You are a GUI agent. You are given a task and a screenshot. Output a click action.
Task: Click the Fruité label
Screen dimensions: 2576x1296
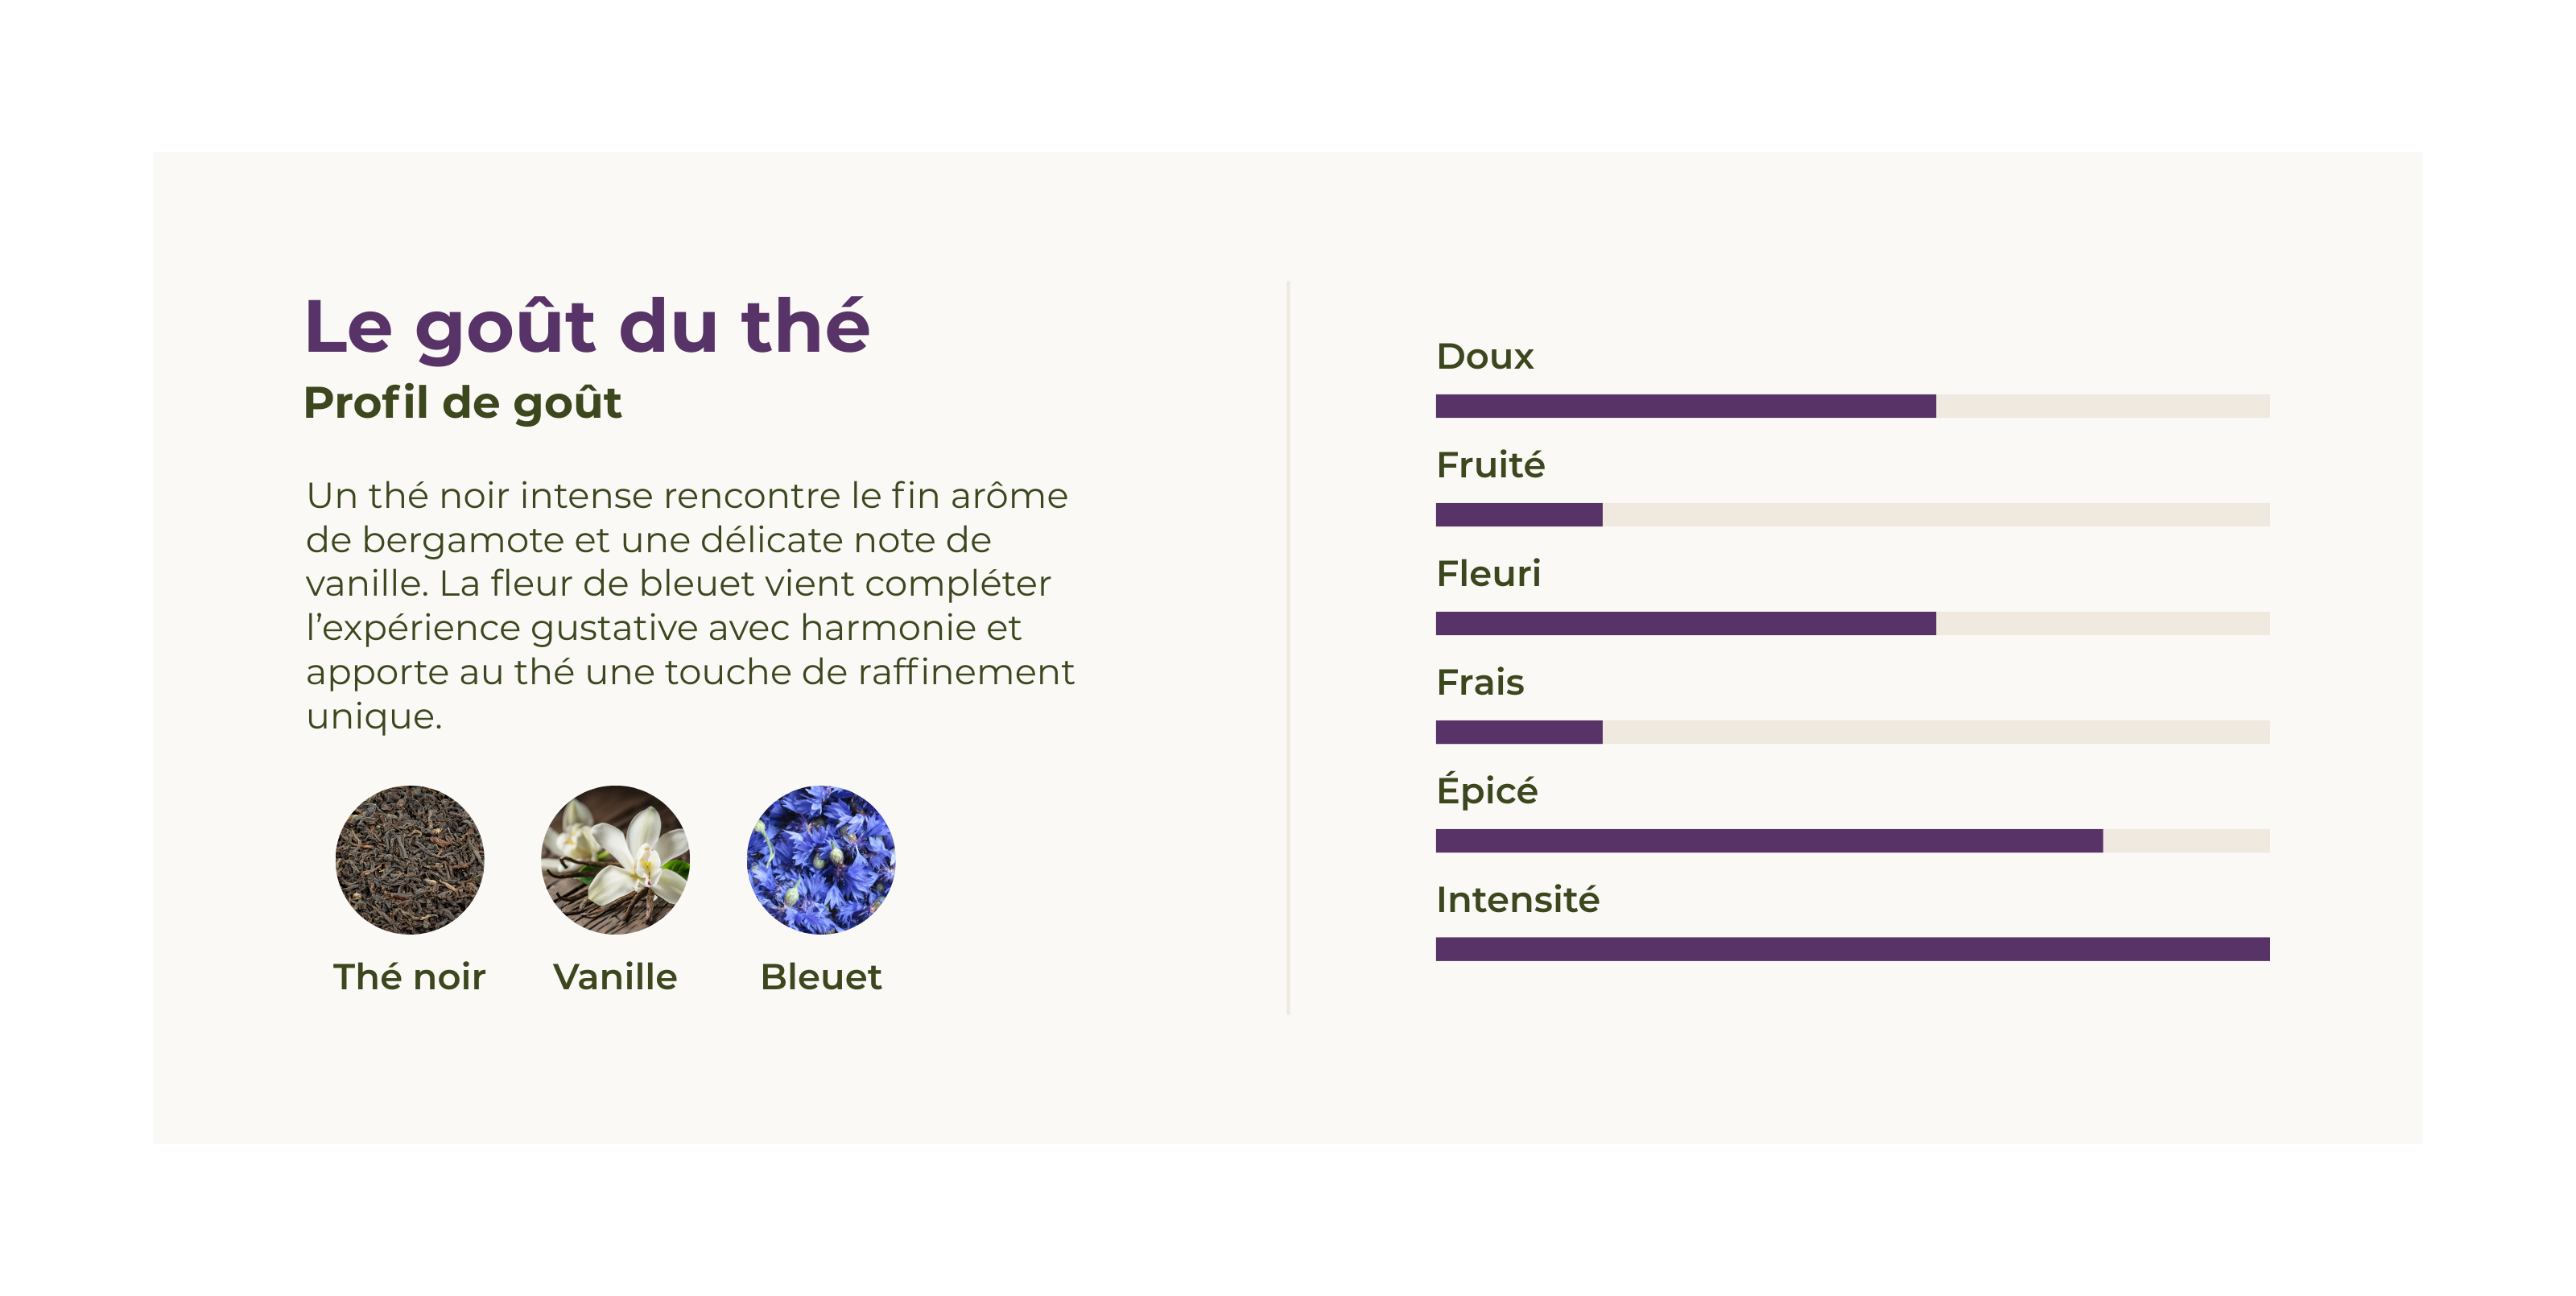click(1490, 465)
